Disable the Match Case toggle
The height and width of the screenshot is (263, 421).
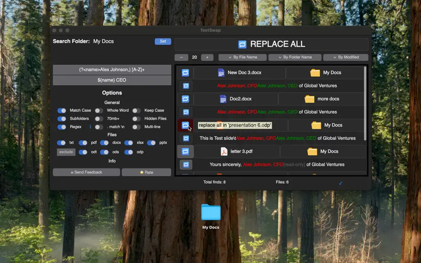tap(62, 110)
